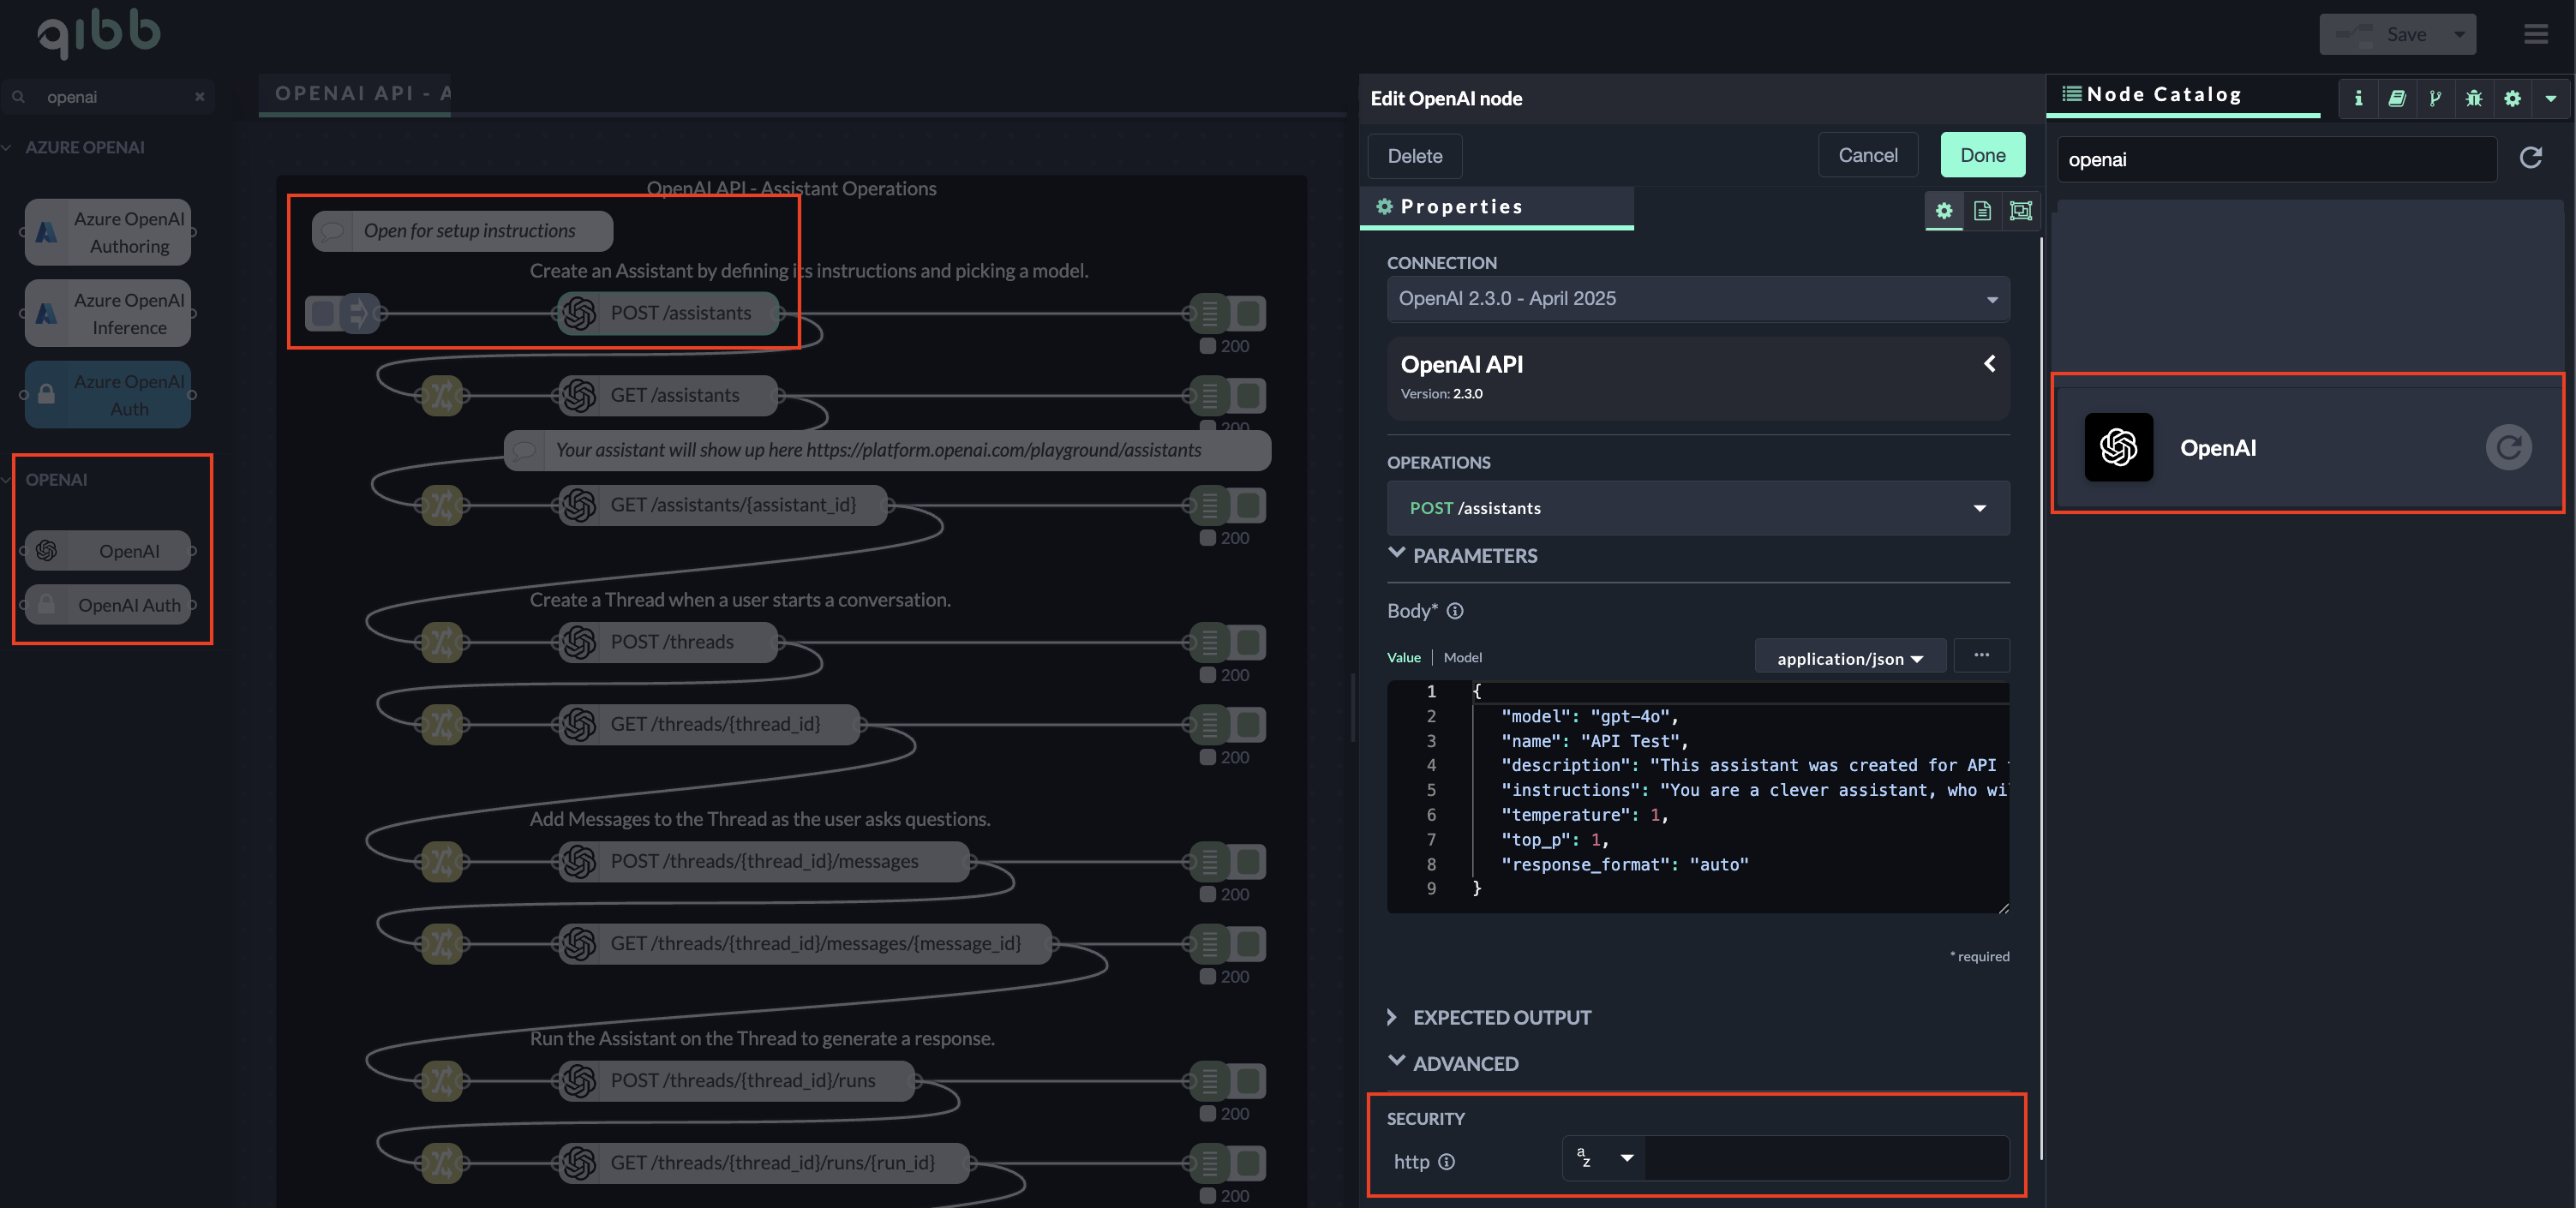This screenshot has height=1208, width=2576.
Task: Select the document view icon in Properties panel
Action: pyautogui.click(x=1983, y=211)
